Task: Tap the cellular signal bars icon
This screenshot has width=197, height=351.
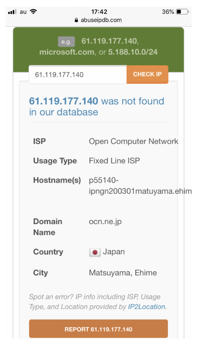Action: pos(12,12)
